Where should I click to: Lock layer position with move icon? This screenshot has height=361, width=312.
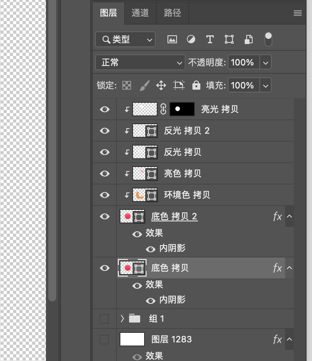(x=161, y=85)
